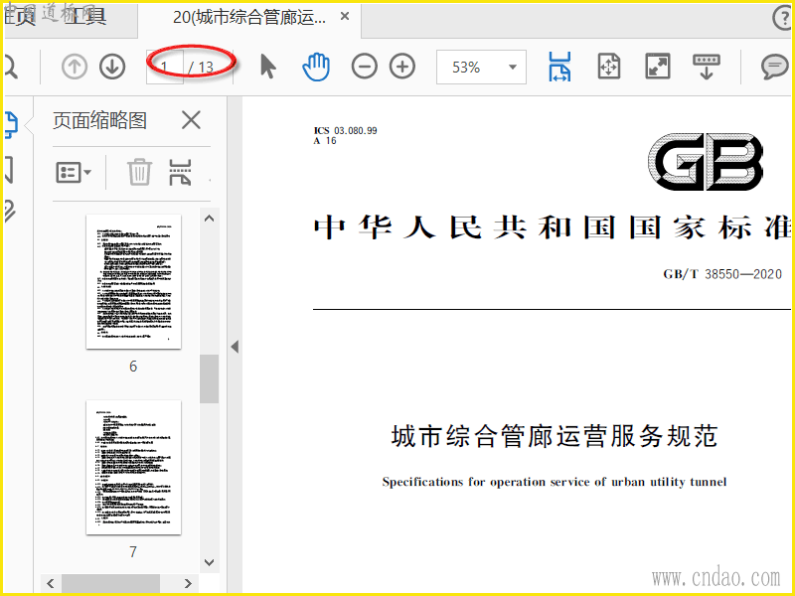Click the A 16 classification text
Image resolution: width=795 pixels, height=596 pixels.
tap(325, 141)
